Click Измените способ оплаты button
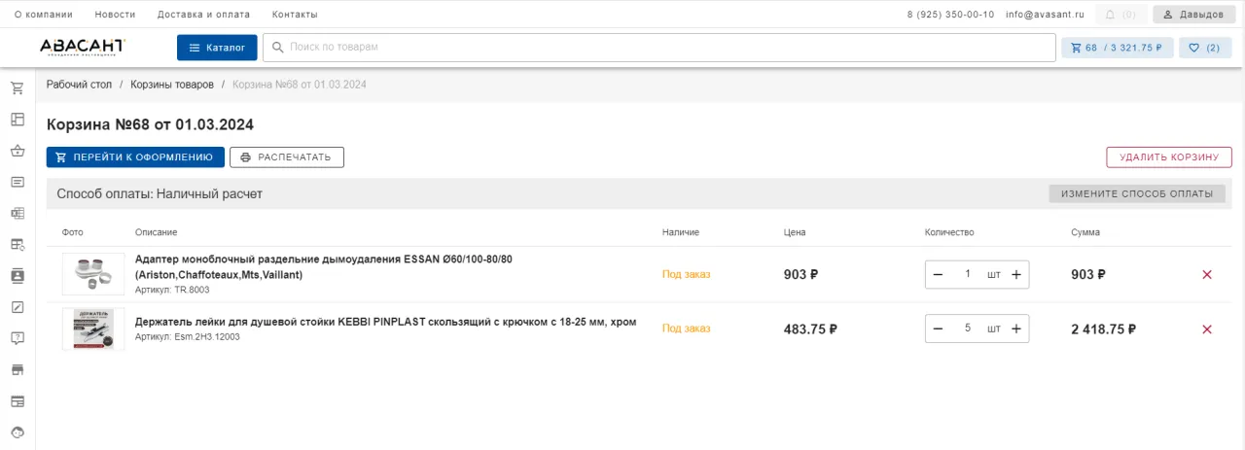Viewport: 1245px width, 450px height. (1136, 193)
